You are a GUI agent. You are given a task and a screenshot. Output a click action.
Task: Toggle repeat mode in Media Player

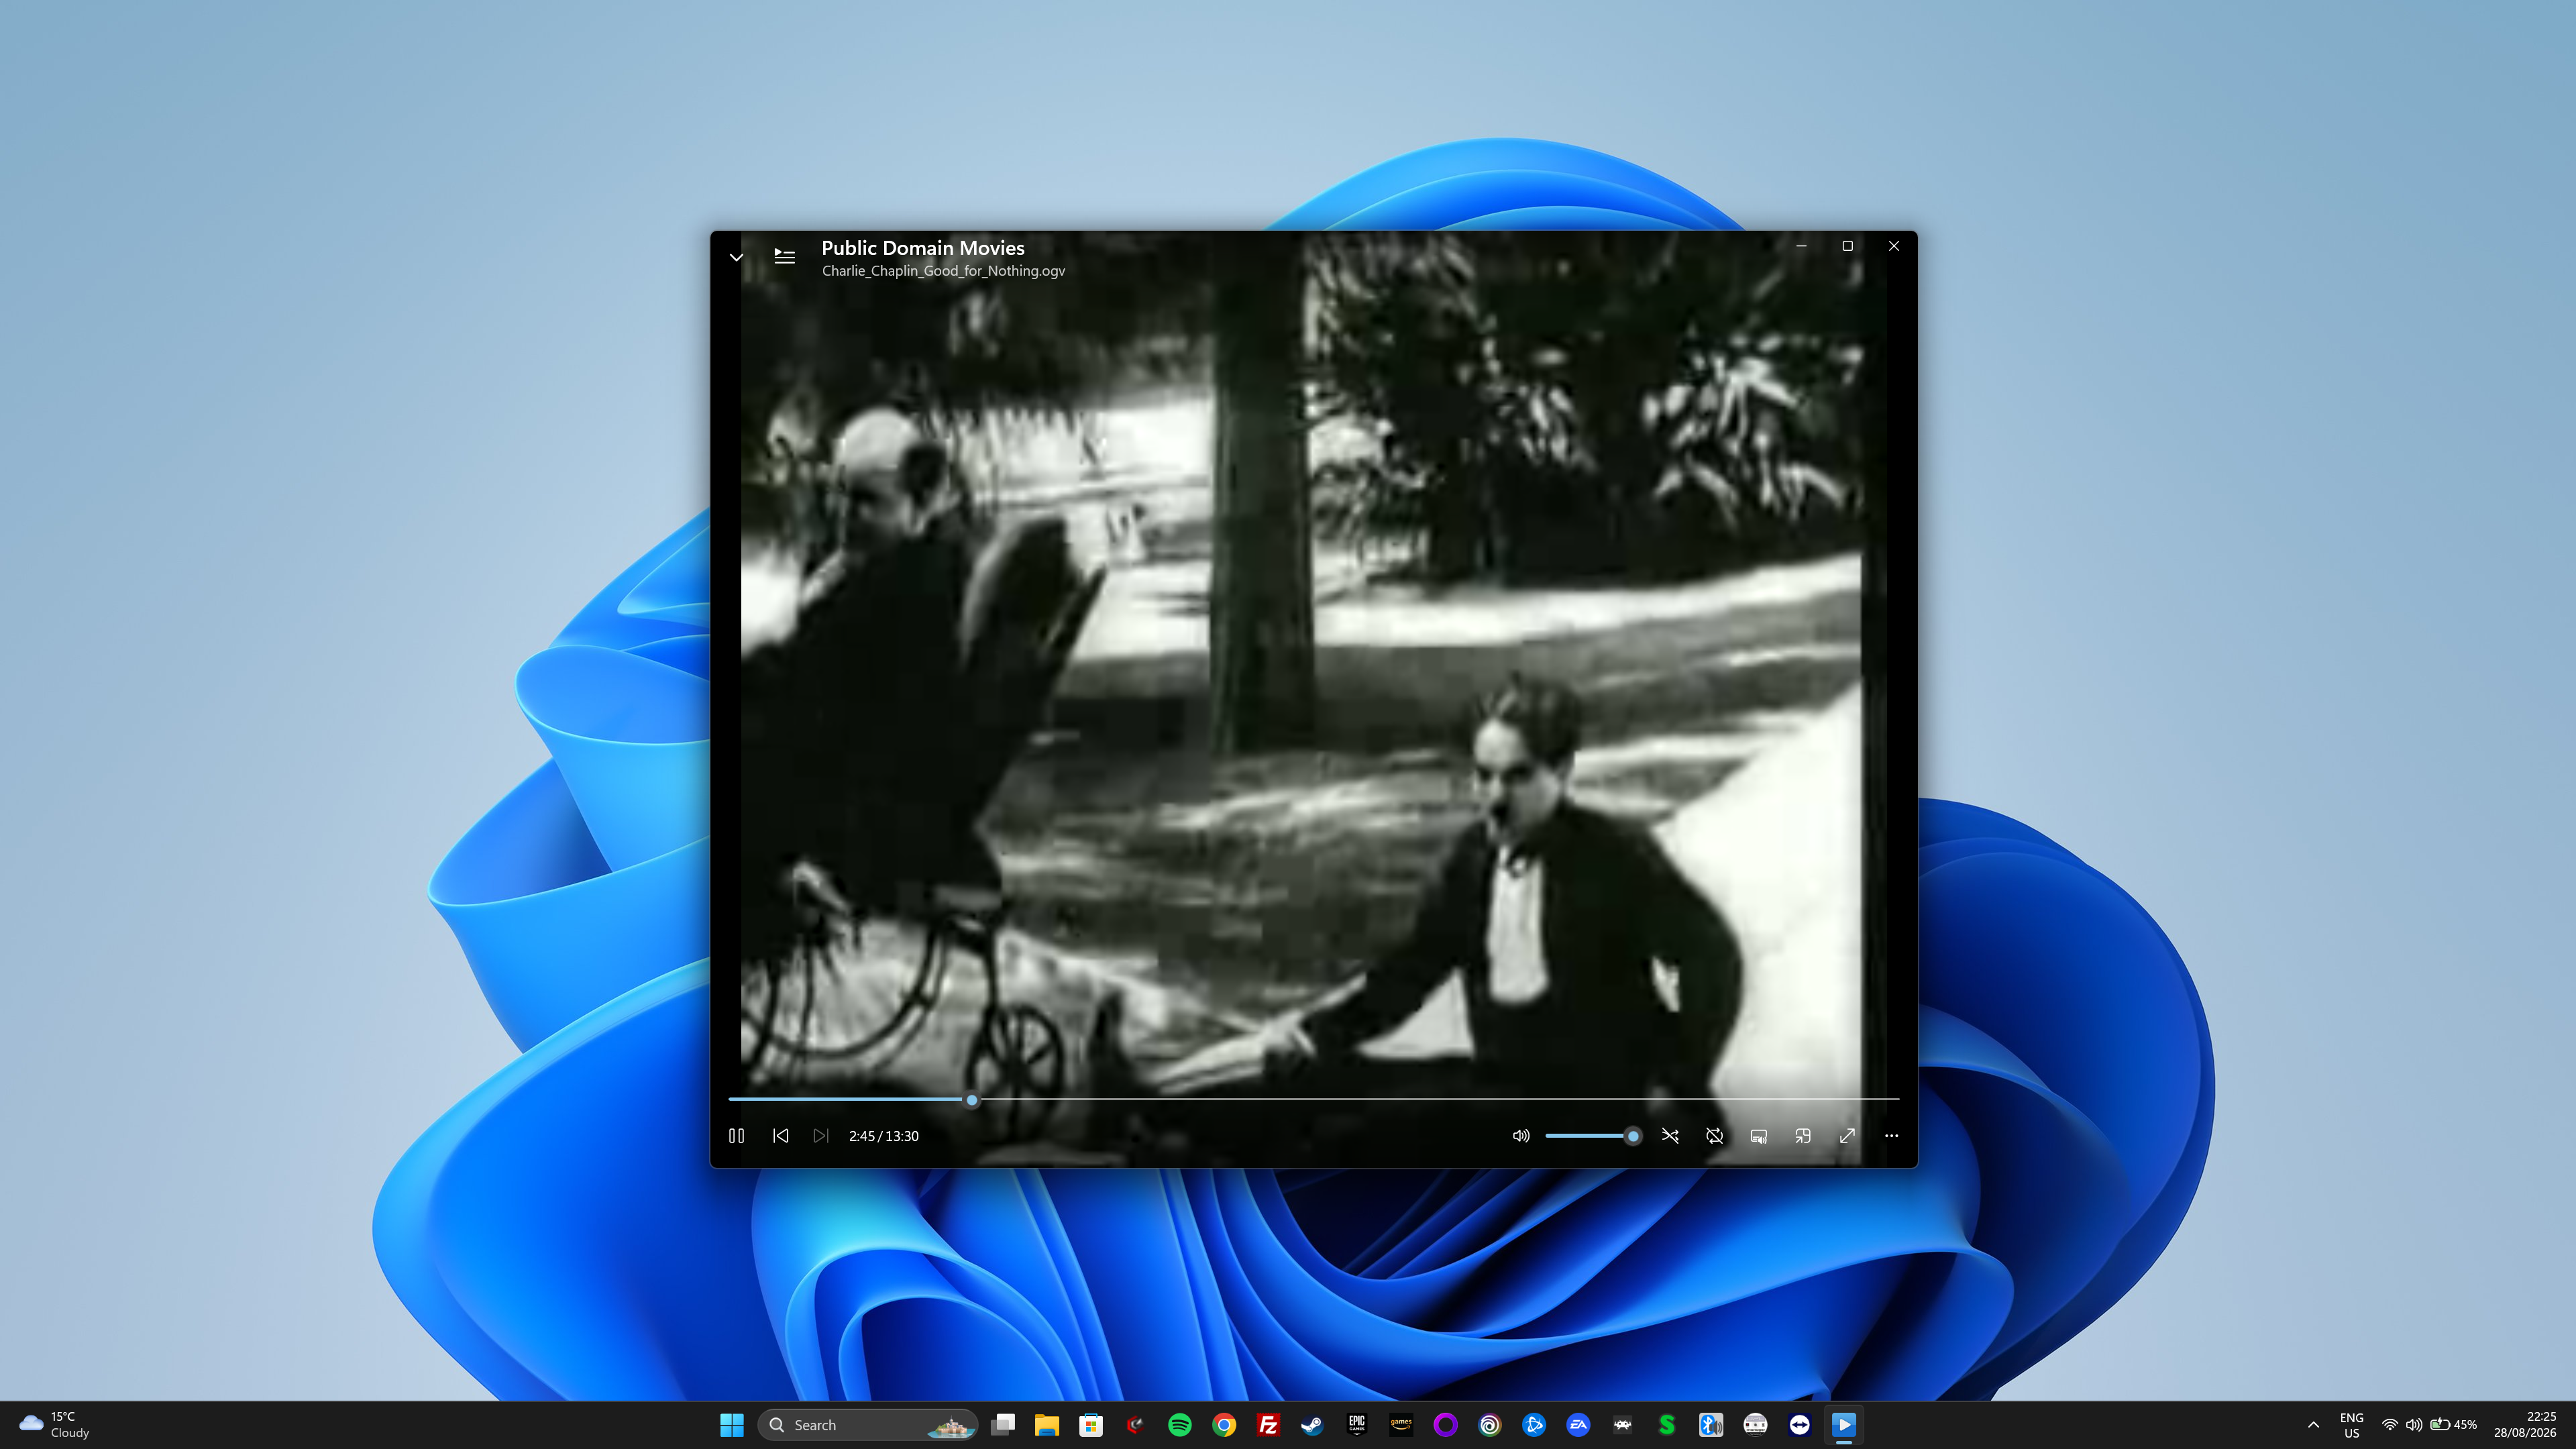tap(1714, 1136)
